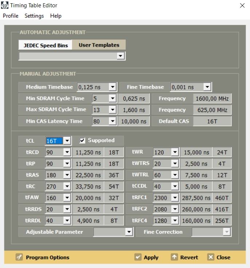Expand the tCCDL value dropdown

pos(175,186)
